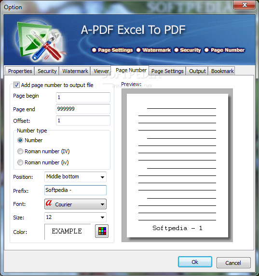
Task: Select Roman number (iv) lowercase option
Action: [x=20, y=162]
